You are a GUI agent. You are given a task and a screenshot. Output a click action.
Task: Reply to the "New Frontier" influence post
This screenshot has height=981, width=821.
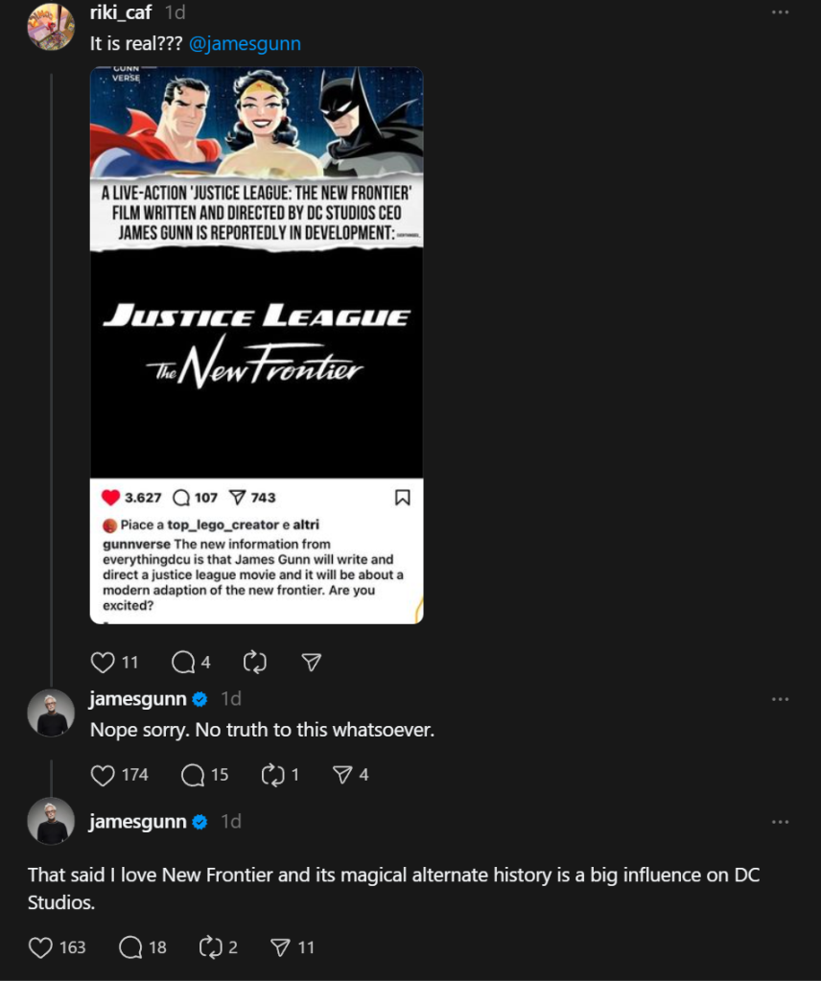[130, 947]
